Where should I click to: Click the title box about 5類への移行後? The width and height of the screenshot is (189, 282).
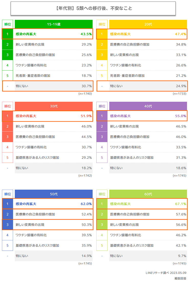click(93, 8)
